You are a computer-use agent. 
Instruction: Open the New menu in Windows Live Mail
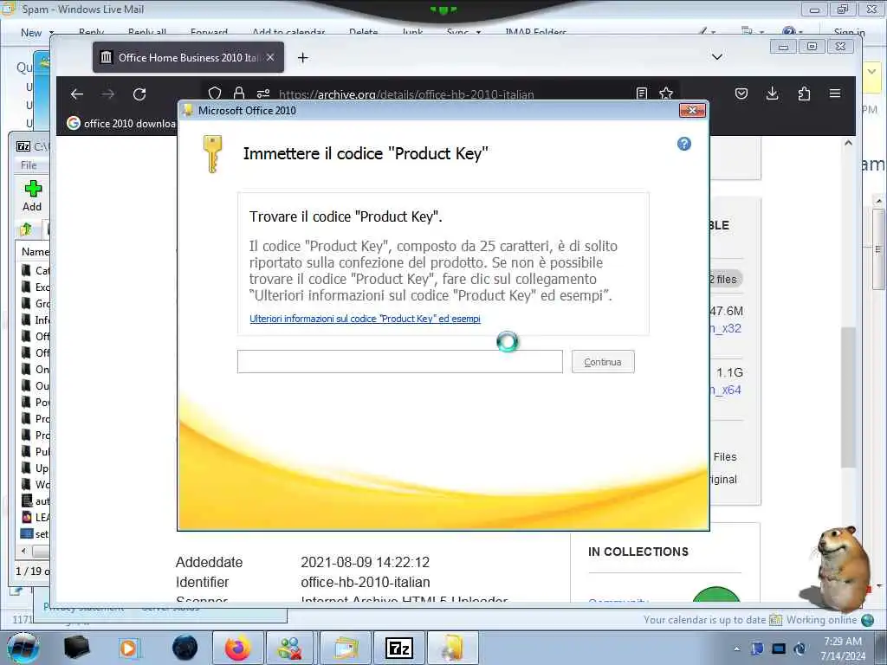click(x=36, y=33)
